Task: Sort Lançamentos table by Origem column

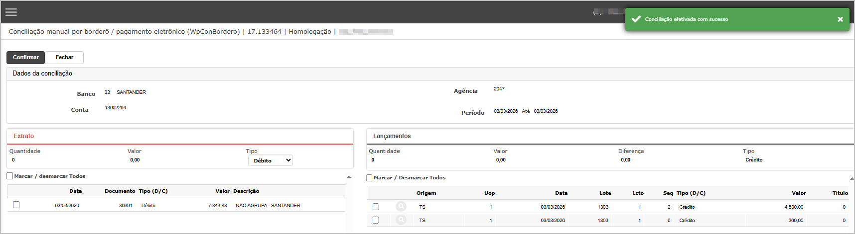Action: point(426,193)
